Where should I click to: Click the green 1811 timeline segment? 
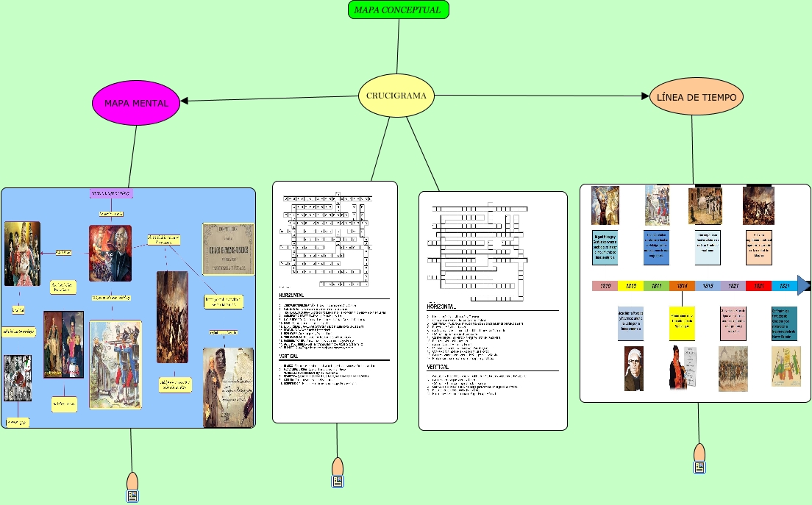tap(656, 286)
